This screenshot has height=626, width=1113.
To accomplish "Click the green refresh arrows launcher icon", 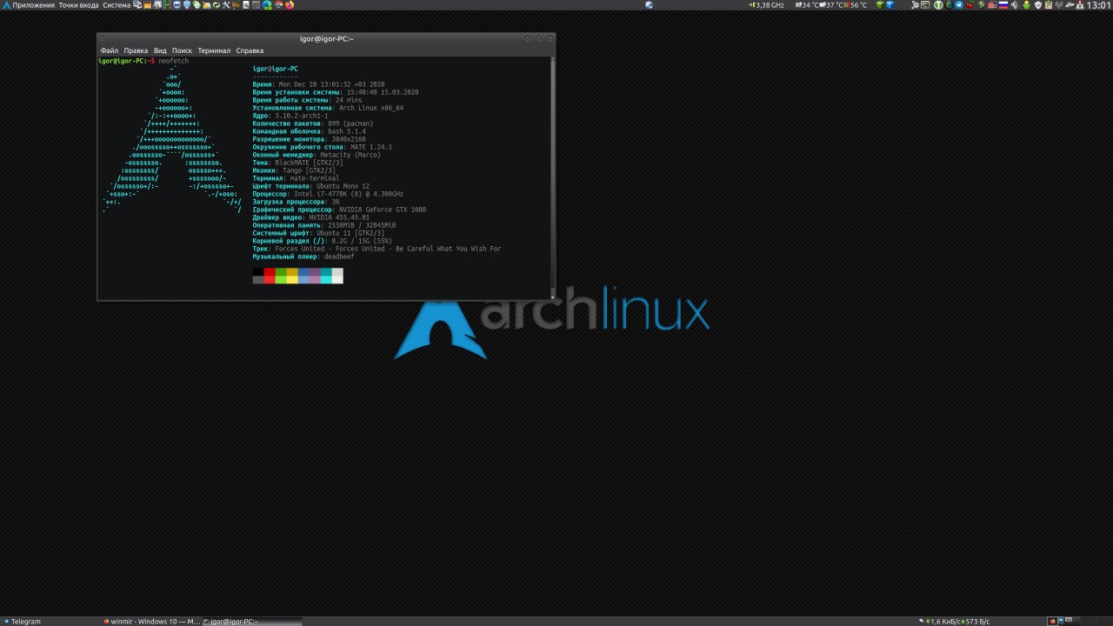I will (x=217, y=5).
